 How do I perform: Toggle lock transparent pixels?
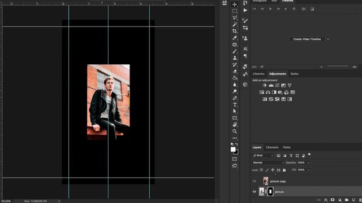point(261,170)
